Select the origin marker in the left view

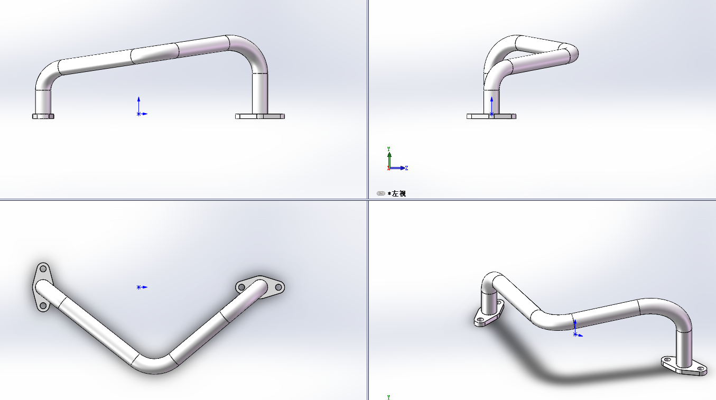pyautogui.click(x=491, y=114)
